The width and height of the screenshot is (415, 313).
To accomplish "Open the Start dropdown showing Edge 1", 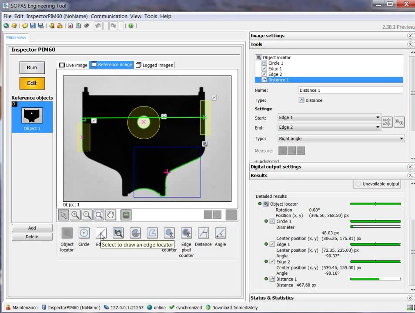I will 329,117.
